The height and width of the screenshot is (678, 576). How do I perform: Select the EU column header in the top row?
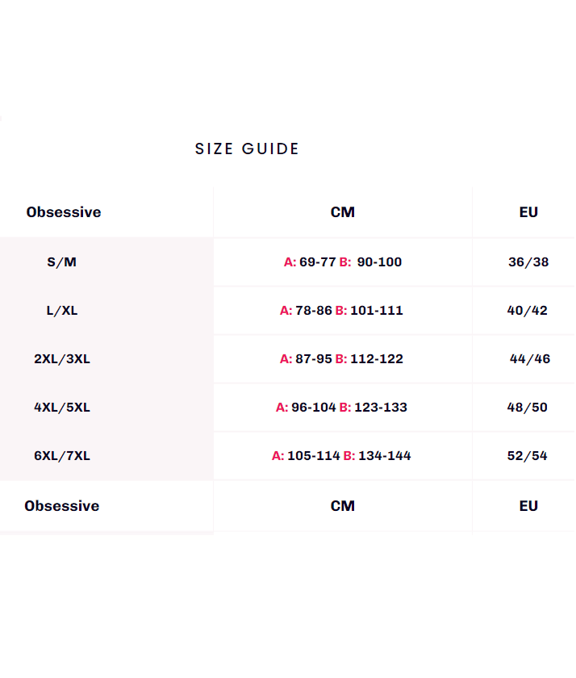(528, 212)
